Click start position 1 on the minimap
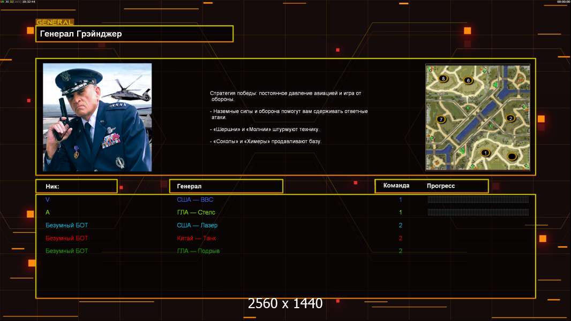Viewport: 571px width, 321px height. [486, 153]
